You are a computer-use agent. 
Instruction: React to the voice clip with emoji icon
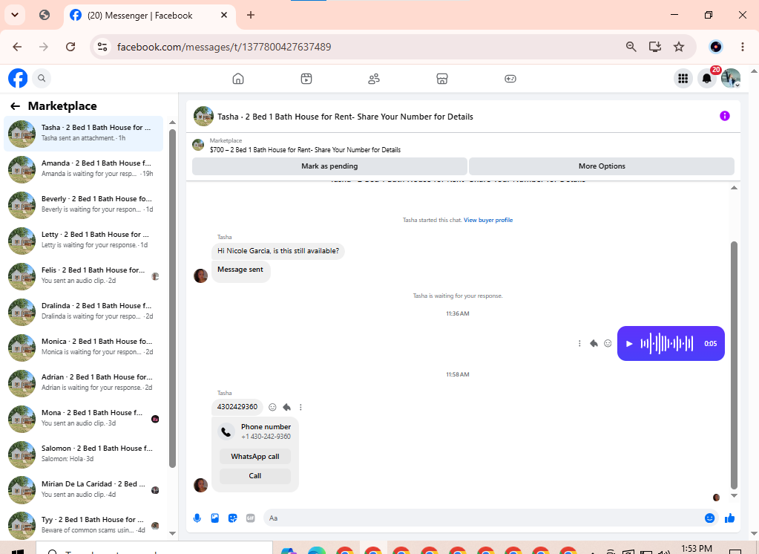pyautogui.click(x=608, y=344)
